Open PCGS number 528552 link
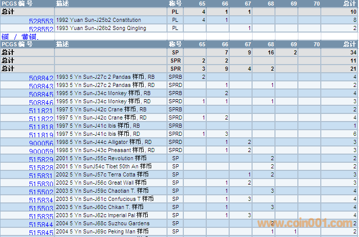 [41, 29]
